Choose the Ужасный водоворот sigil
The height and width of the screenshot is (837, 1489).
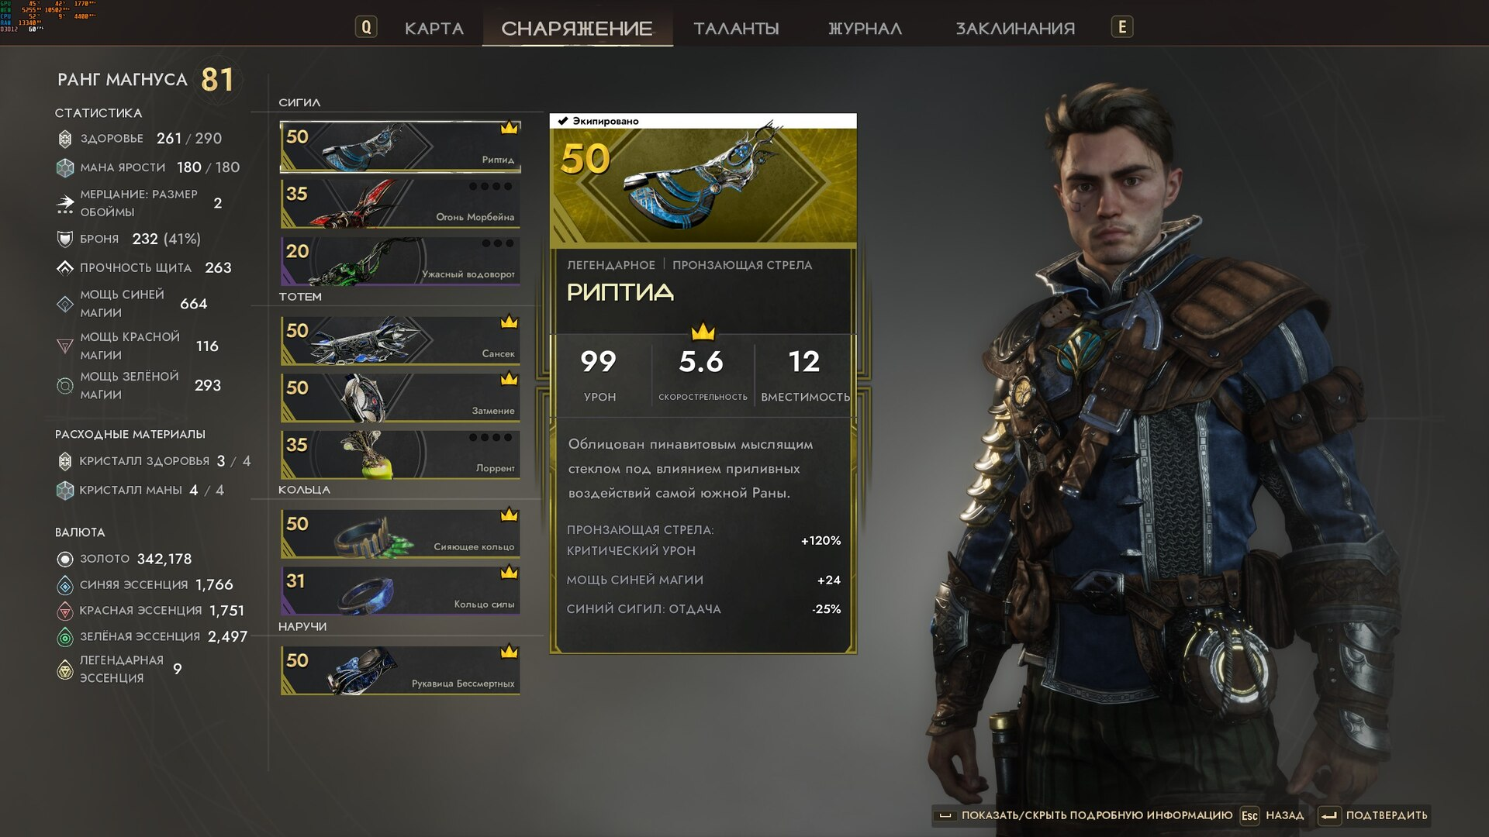point(400,261)
